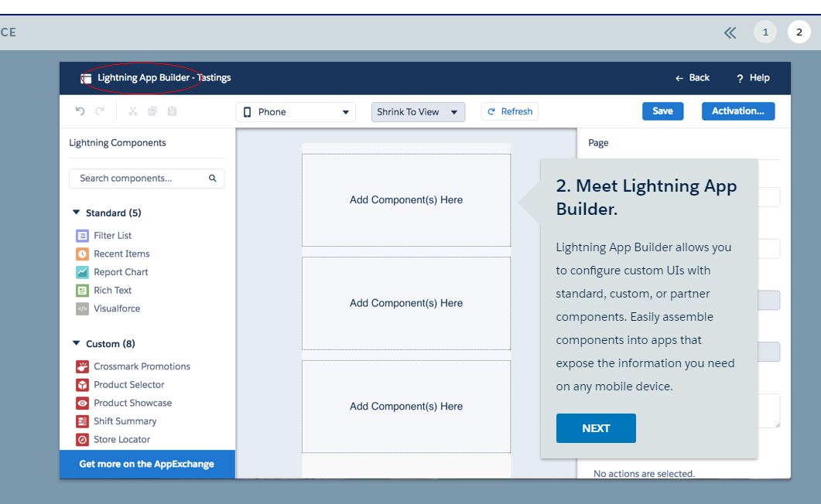This screenshot has width=821, height=504.
Task: Click the app icon beside Lightning App Builder
Action: coord(87,78)
